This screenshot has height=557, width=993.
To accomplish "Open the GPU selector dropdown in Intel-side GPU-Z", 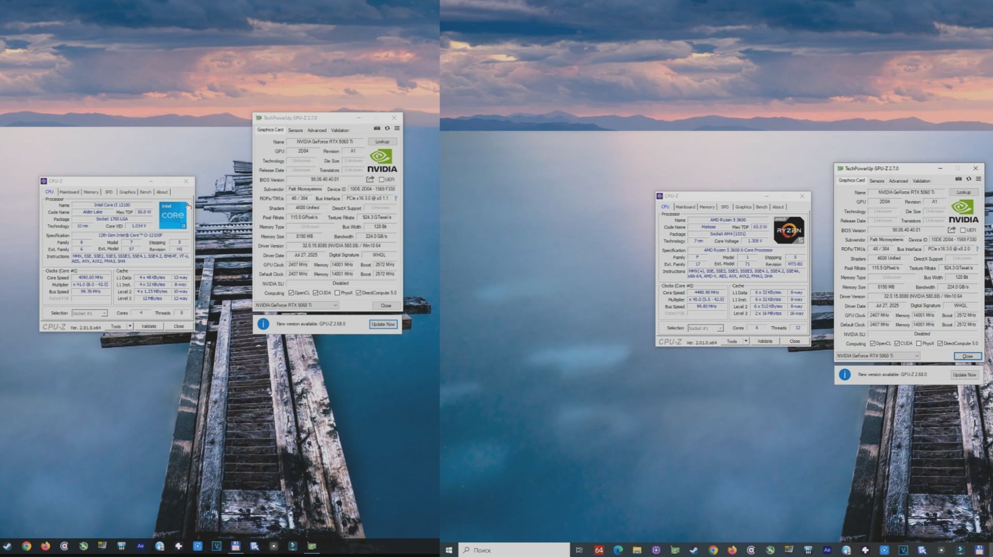I will pos(296,305).
